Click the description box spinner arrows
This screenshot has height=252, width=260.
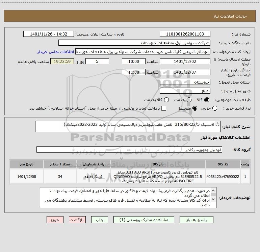point(218,124)
